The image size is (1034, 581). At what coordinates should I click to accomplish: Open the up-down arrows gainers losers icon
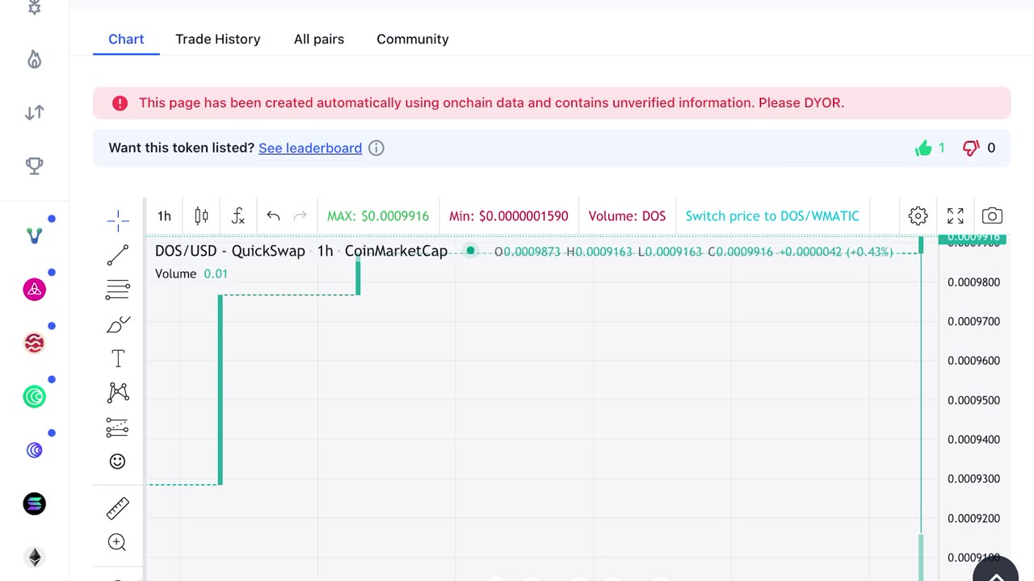tap(34, 112)
